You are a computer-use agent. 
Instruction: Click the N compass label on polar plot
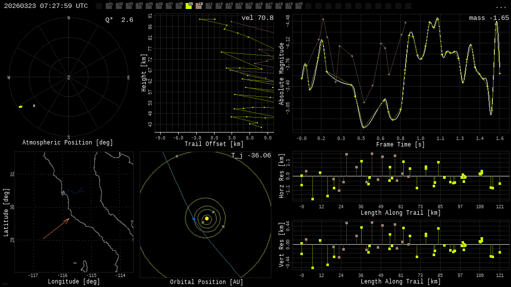click(x=68, y=18)
